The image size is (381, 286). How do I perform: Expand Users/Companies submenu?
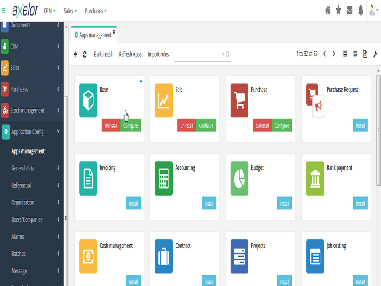(x=58, y=219)
